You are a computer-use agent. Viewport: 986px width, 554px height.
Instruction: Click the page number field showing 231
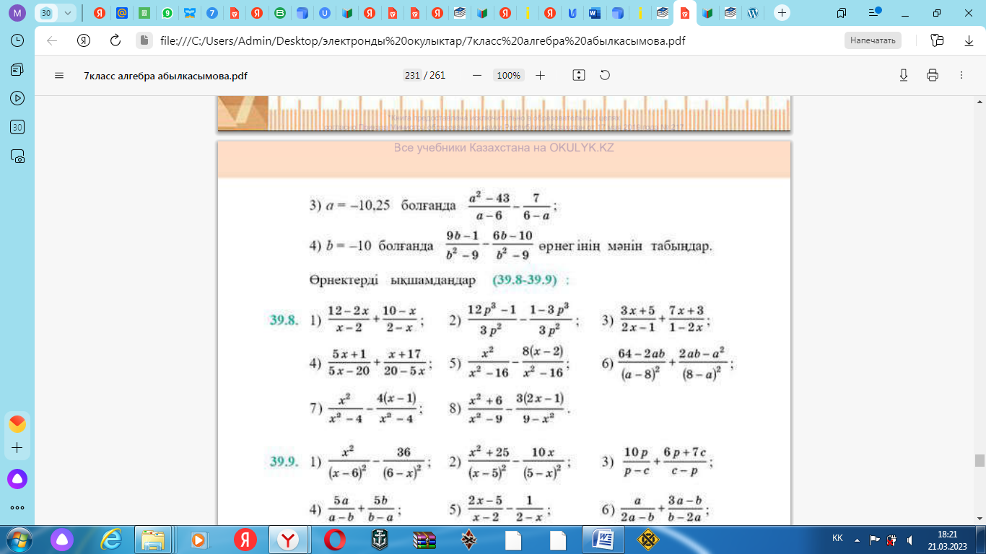(x=412, y=75)
